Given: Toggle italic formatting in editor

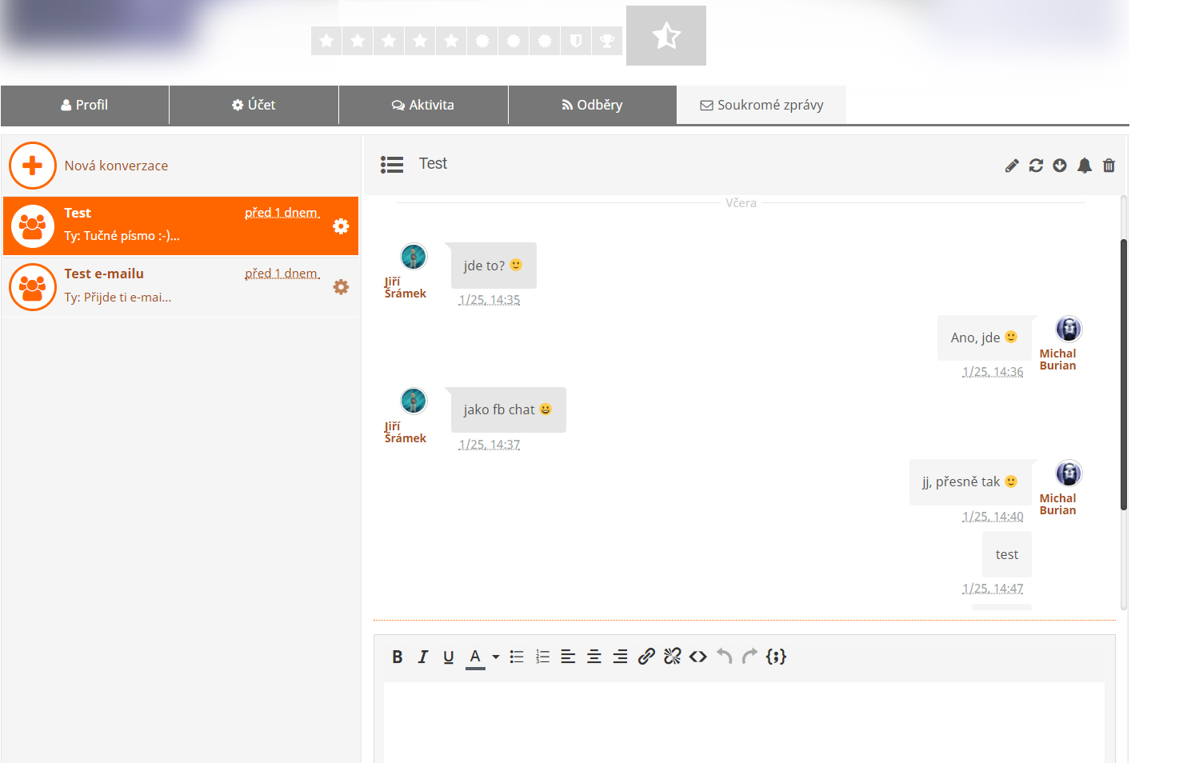Looking at the screenshot, I should pyautogui.click(x=422, y=657).
